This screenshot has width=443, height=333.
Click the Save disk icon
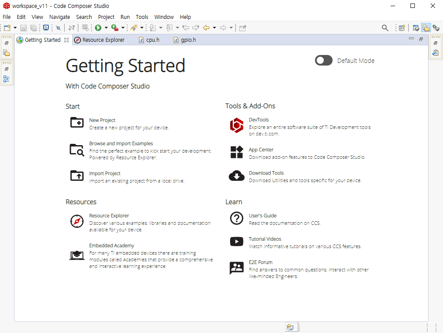click(x=23, y=28)
